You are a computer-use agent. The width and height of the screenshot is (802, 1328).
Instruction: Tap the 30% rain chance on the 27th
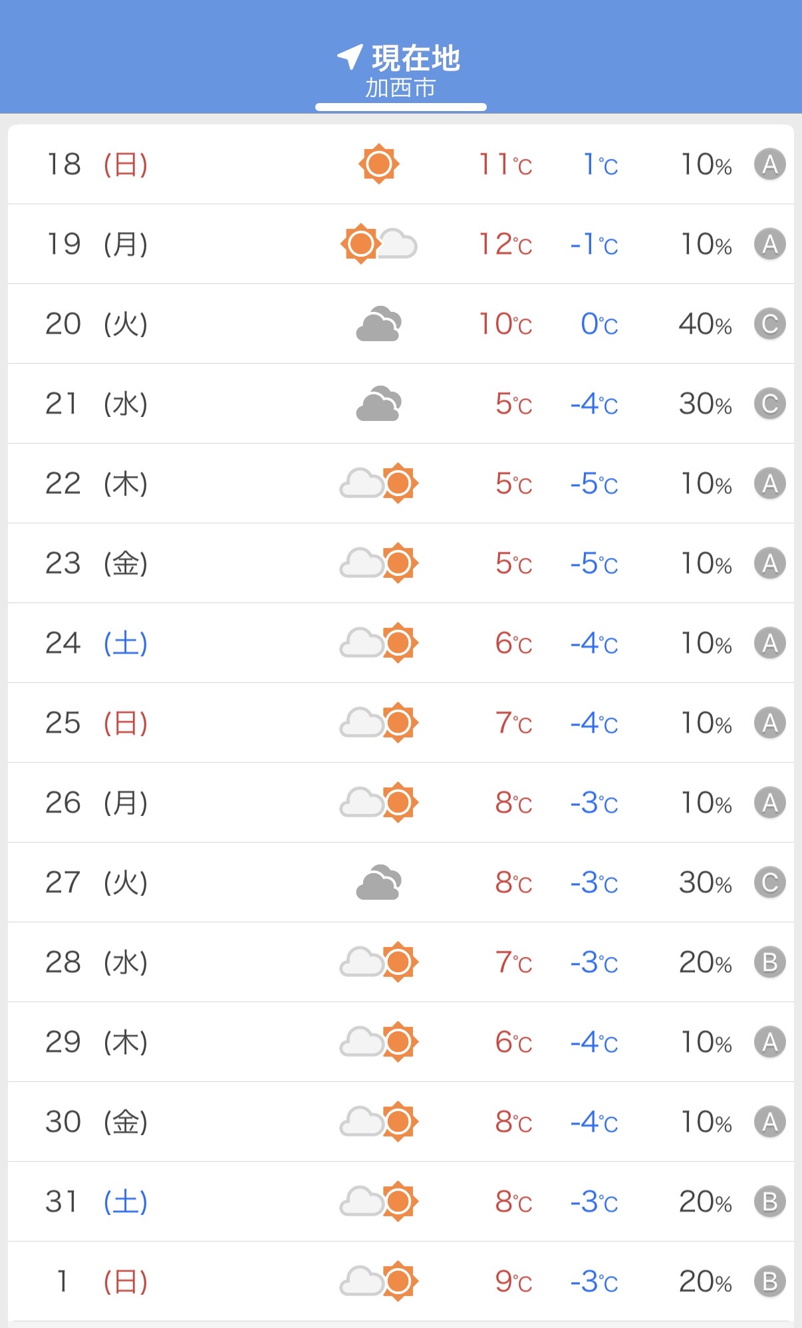[705, 882]
